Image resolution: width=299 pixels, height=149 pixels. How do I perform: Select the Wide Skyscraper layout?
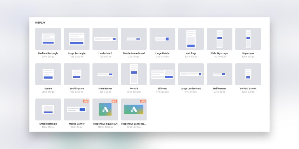(x=220, y=39)
